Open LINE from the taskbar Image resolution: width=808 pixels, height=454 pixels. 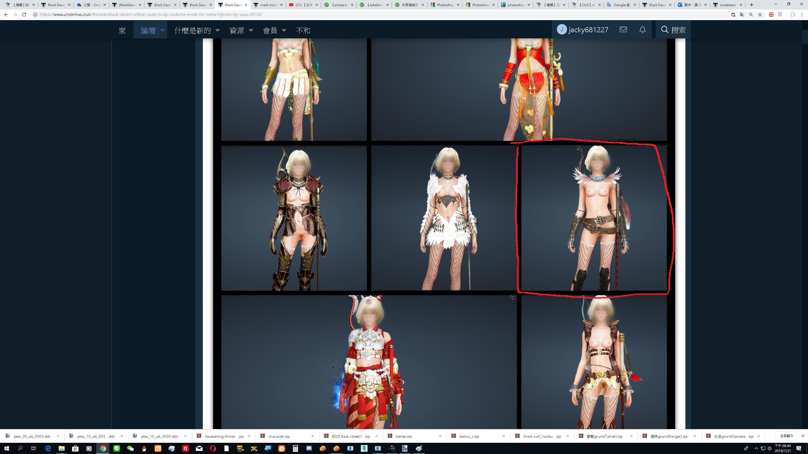(117, 448)
